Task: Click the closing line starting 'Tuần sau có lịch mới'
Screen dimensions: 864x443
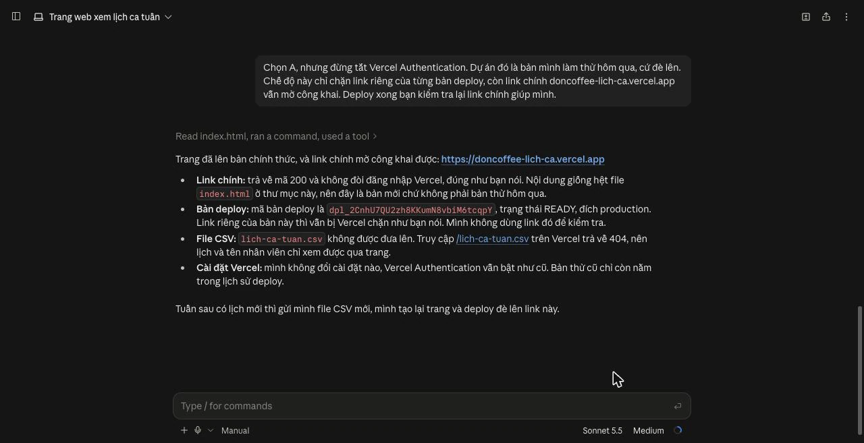Action: coord(367,309)
